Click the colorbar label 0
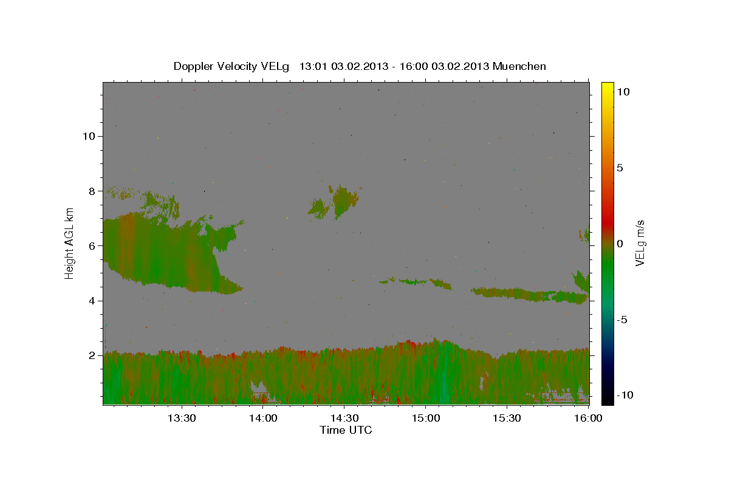This screenshot has height=486, width=729. click(620, 244)
